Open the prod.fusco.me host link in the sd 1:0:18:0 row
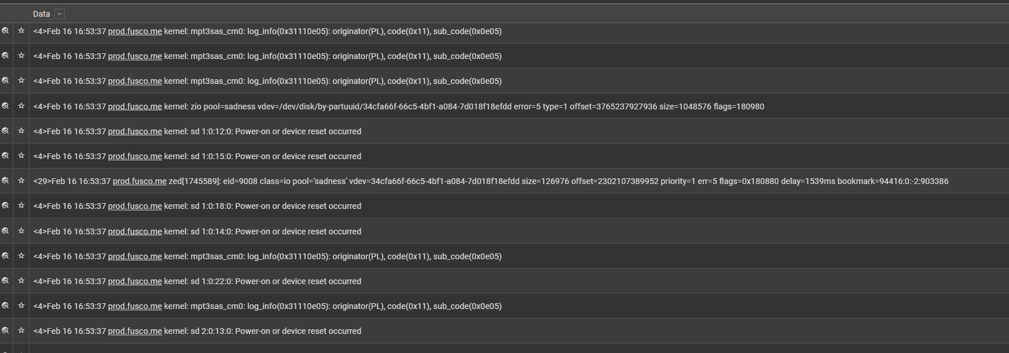The image size is (1009, 353). (x=135, y=206)
